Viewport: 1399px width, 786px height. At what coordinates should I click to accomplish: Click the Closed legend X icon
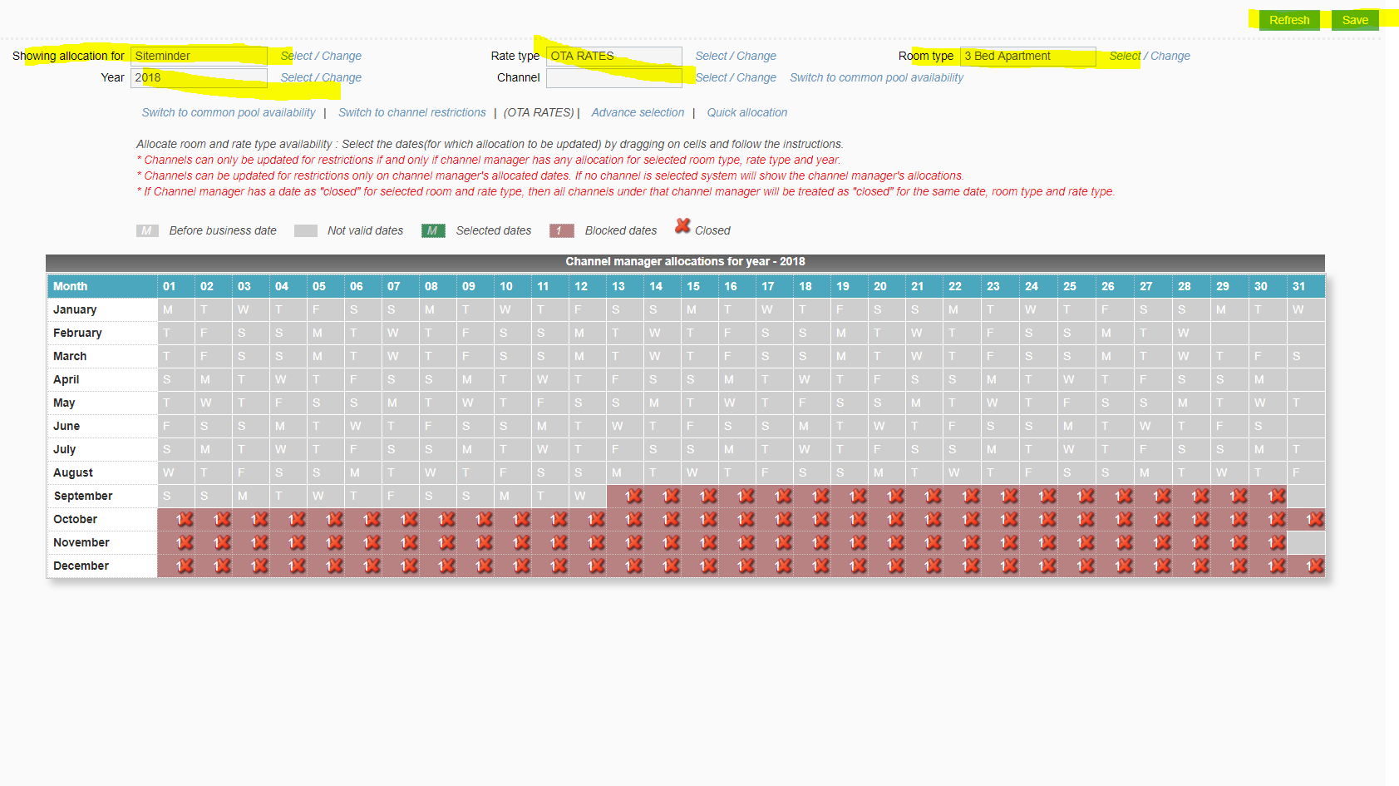click(682, 225)
